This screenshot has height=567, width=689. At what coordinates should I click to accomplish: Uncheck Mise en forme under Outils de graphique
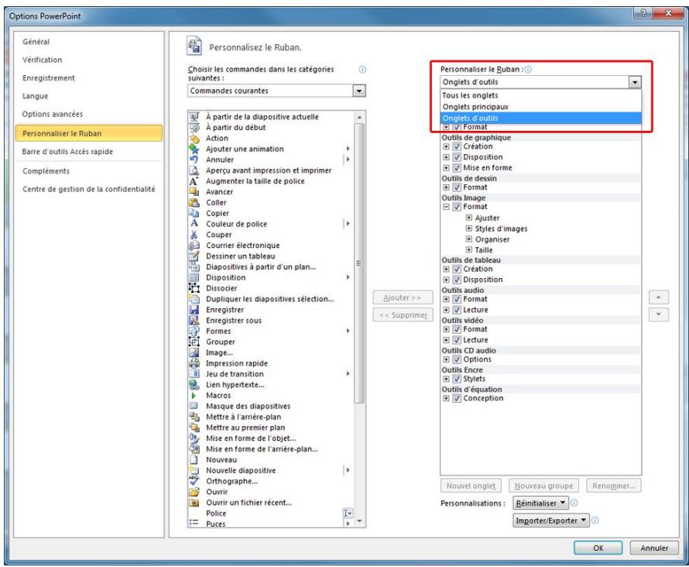(x=457, y=168)
